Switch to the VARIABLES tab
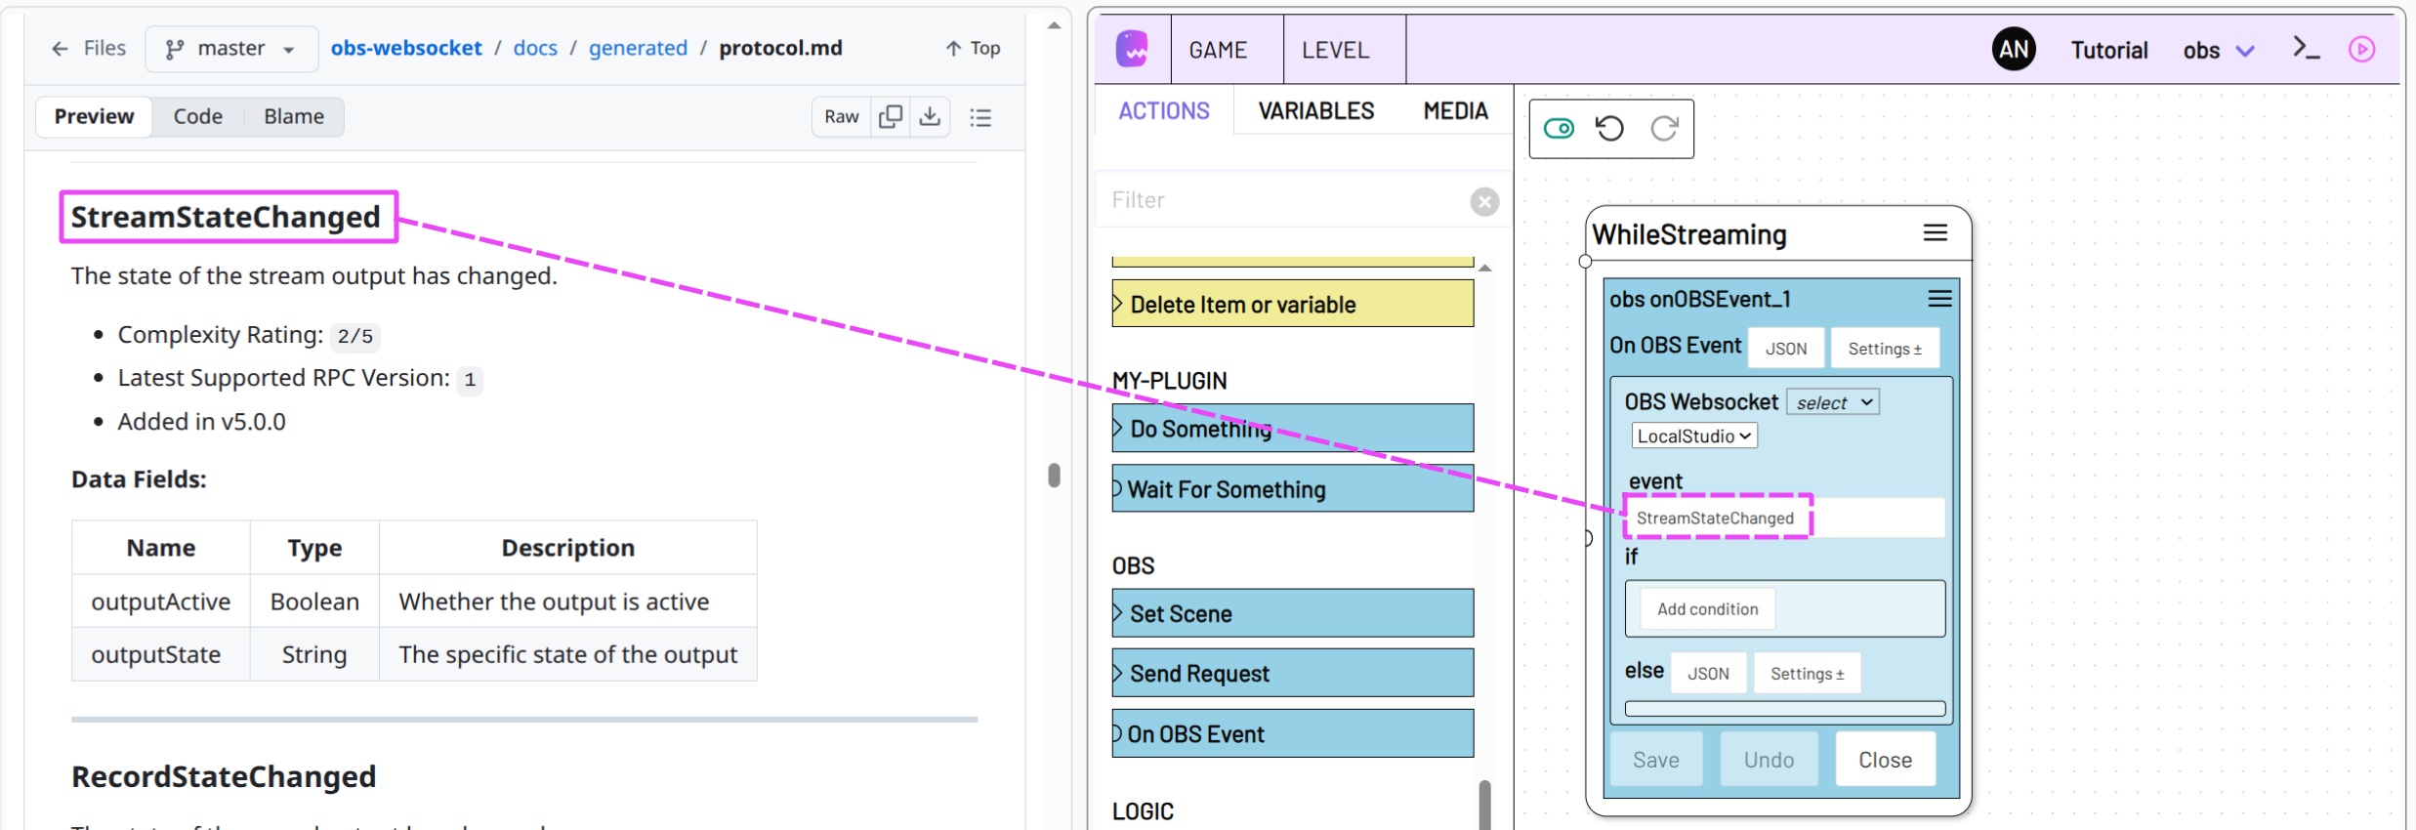Viewport: 2416px width, 830px height. click(1315, 111)
